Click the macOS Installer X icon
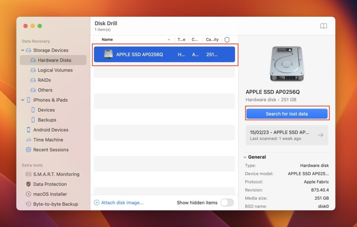Viewport: 357px width, 227px height. tap(29, 194)
